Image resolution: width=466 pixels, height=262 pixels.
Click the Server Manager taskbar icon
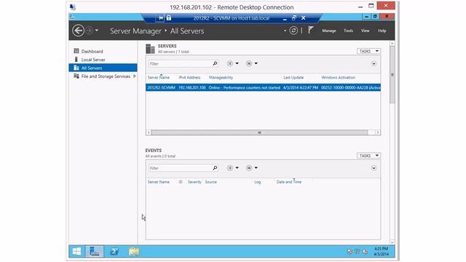[95, 252]
